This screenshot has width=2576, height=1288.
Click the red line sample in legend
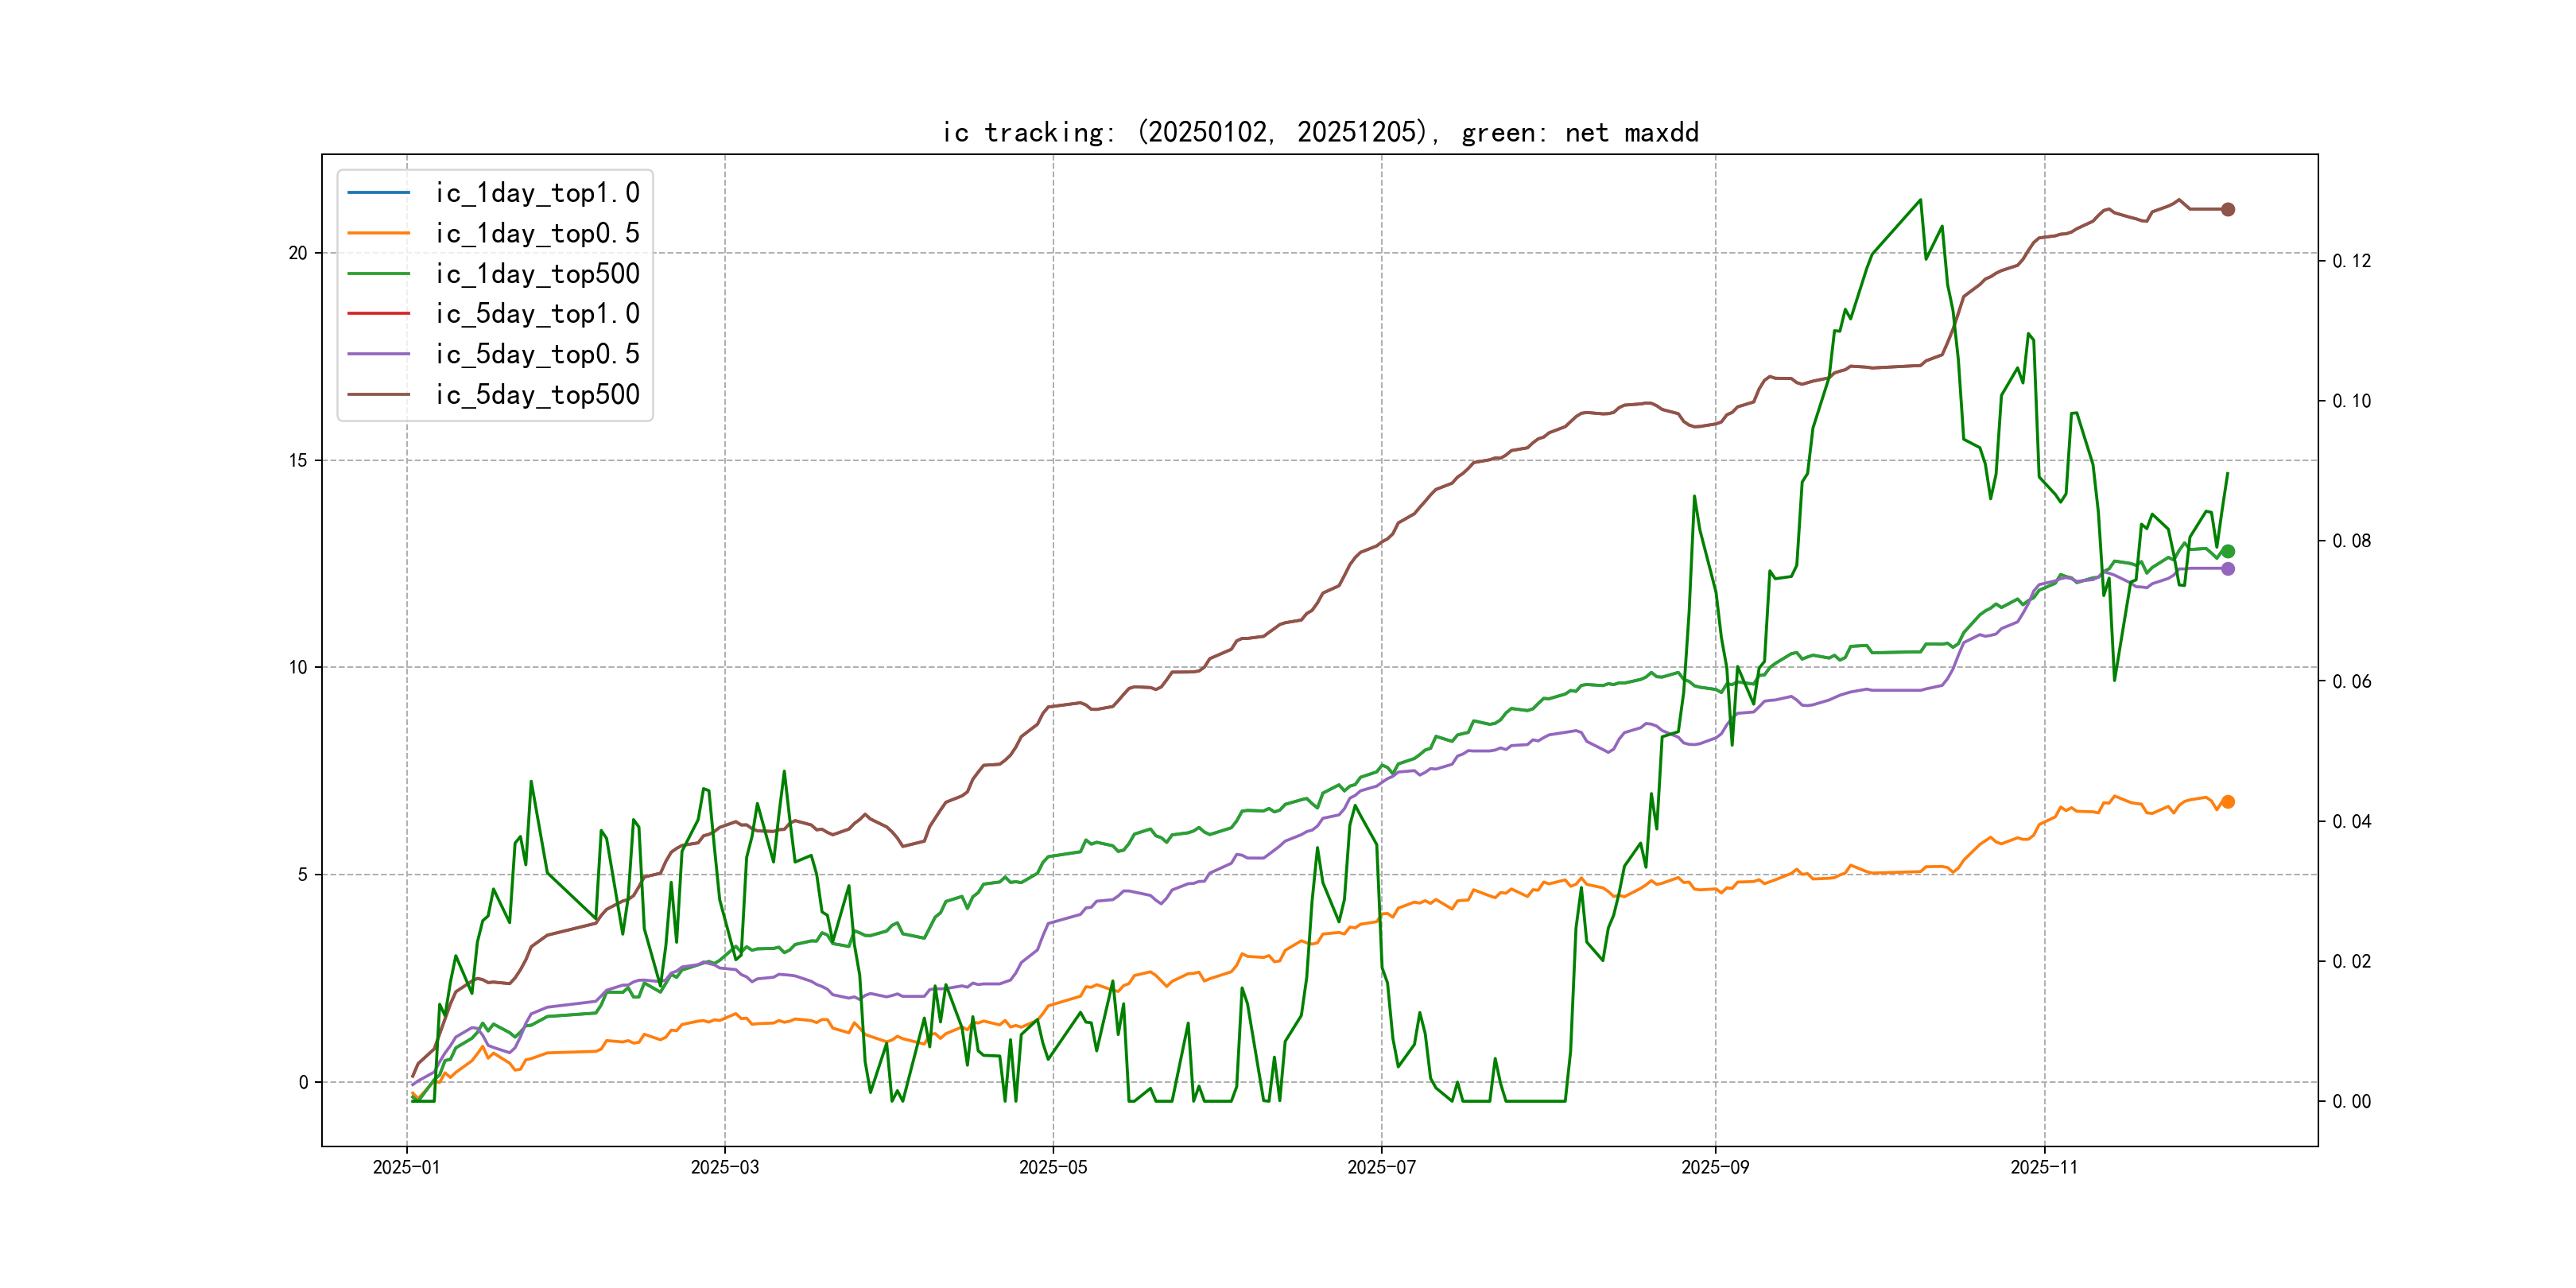(x=378, y=313)
